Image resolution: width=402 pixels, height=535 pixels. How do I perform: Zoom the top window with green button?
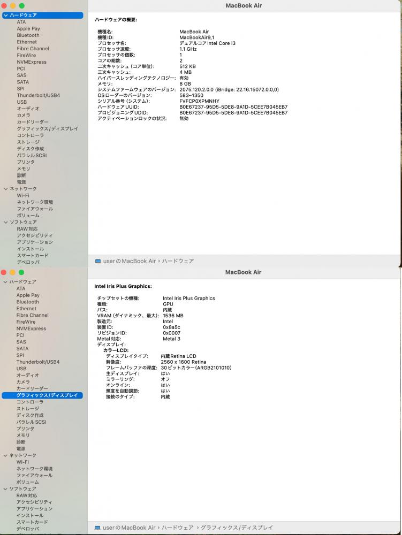tap(21, 6)
